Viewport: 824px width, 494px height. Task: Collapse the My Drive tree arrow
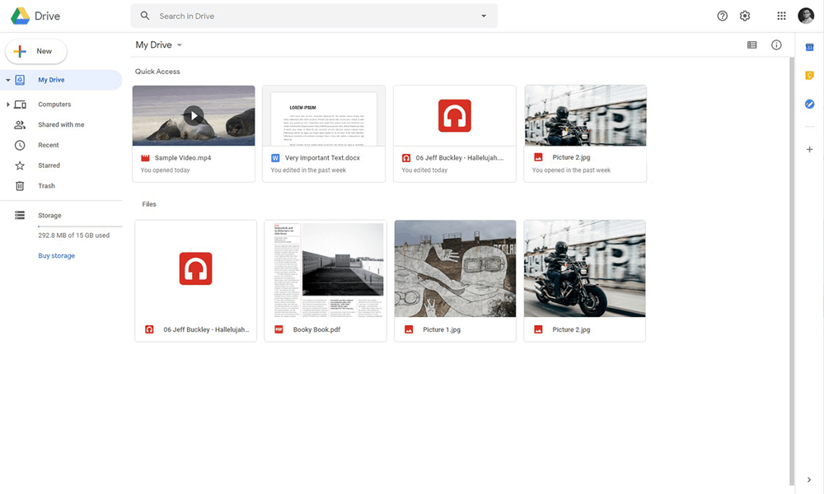click(x=8, y=80)
